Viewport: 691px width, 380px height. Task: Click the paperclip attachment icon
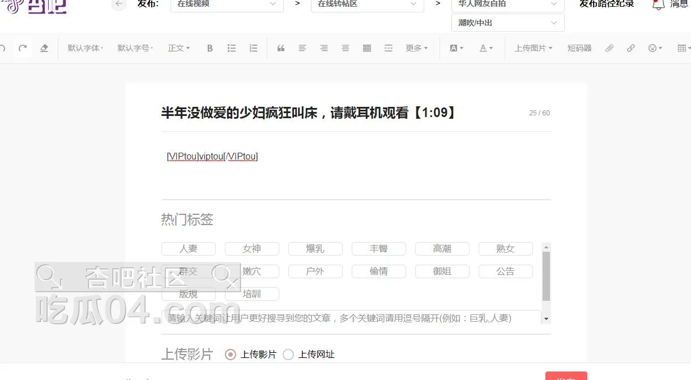point(609,49)
